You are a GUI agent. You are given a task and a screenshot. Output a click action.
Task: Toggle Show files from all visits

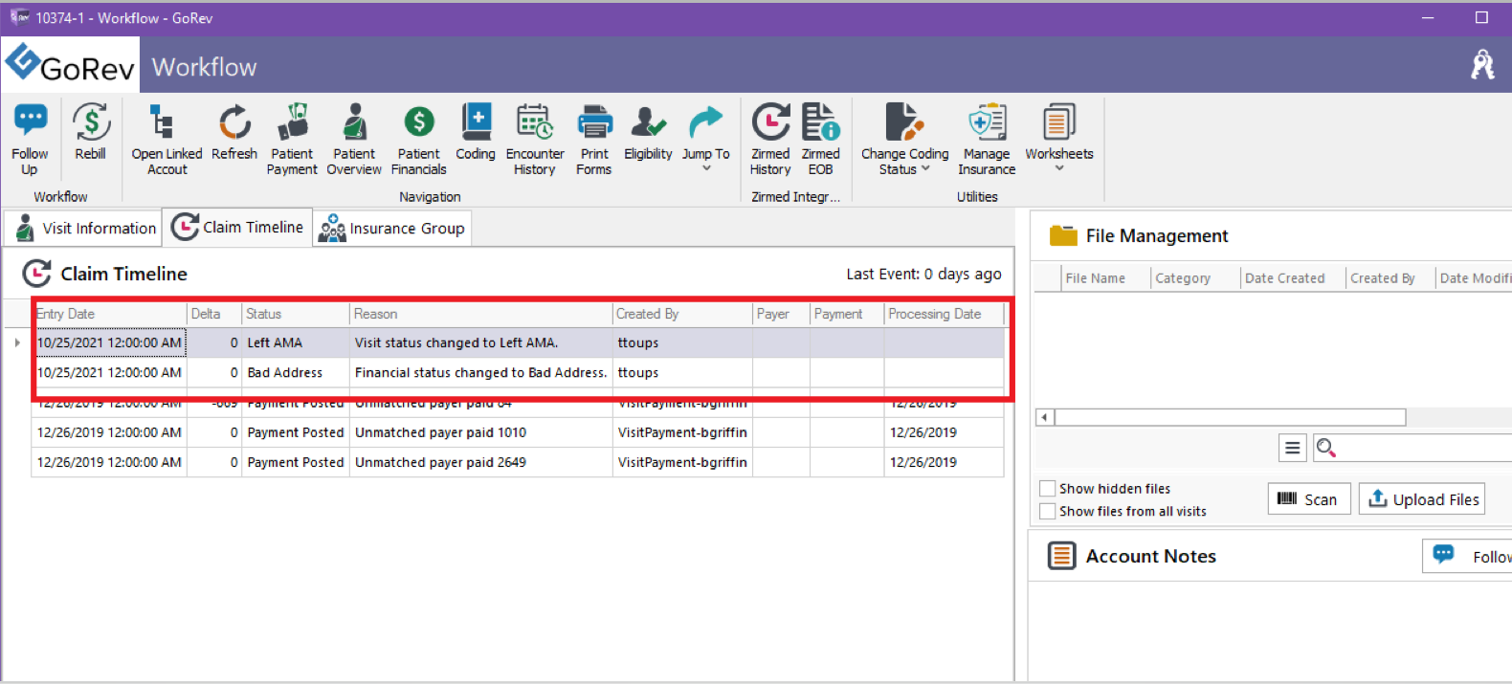pyautogui.click(x=1048, y=512)
